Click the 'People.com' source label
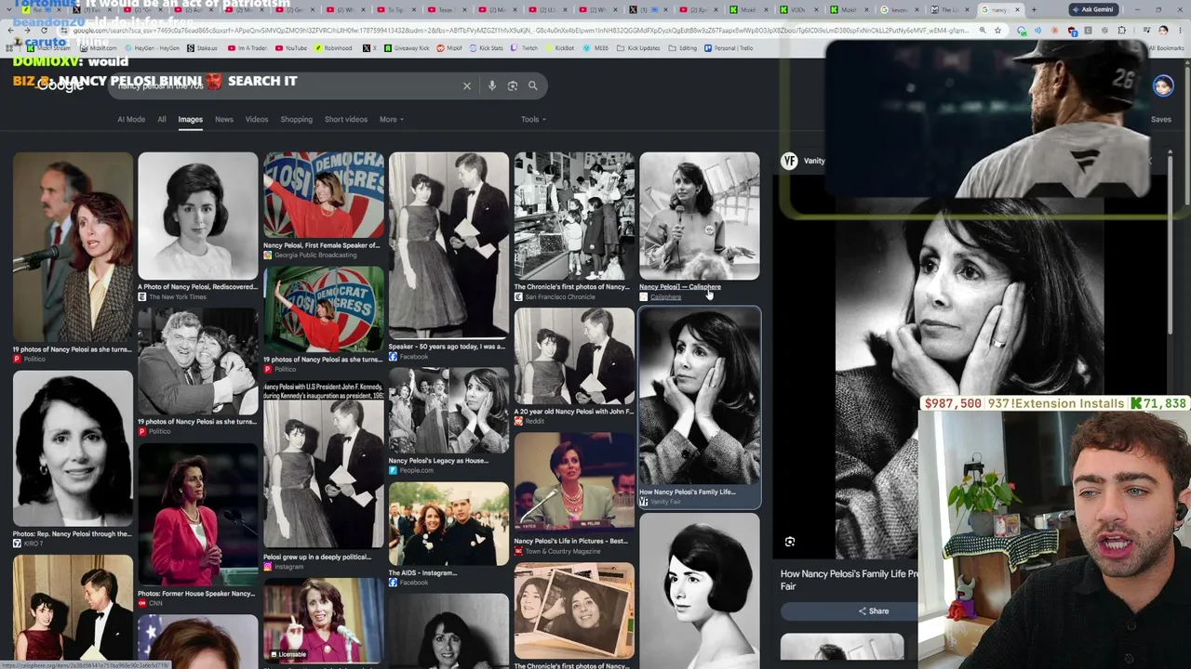The image size is (1191, 669). coord(416,471)
